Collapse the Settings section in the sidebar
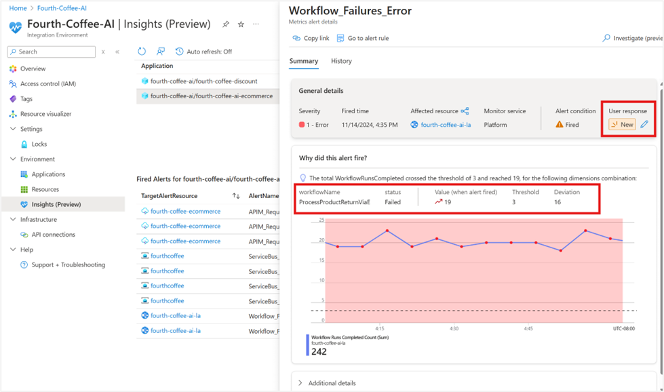Viewport: 664px width, 392px height. 13,129
